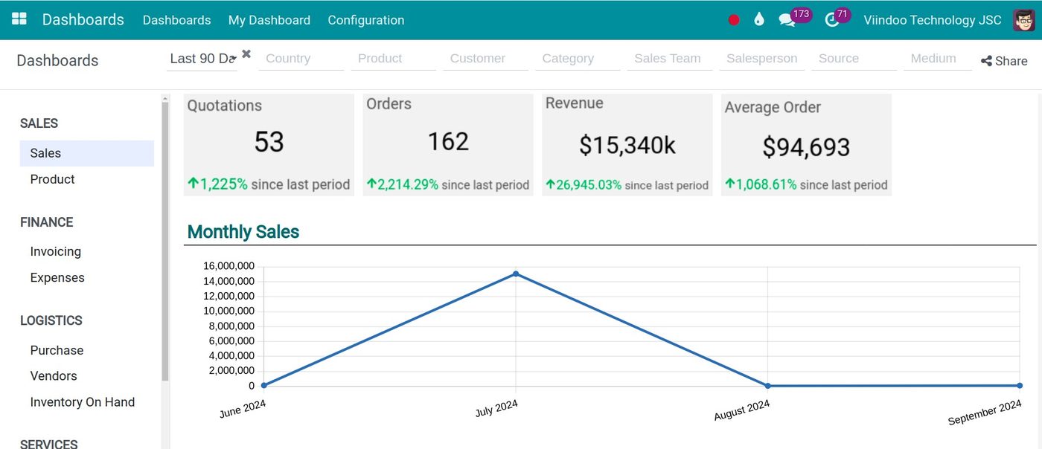Click the July 2024 chart data point

tap(516, 274)
